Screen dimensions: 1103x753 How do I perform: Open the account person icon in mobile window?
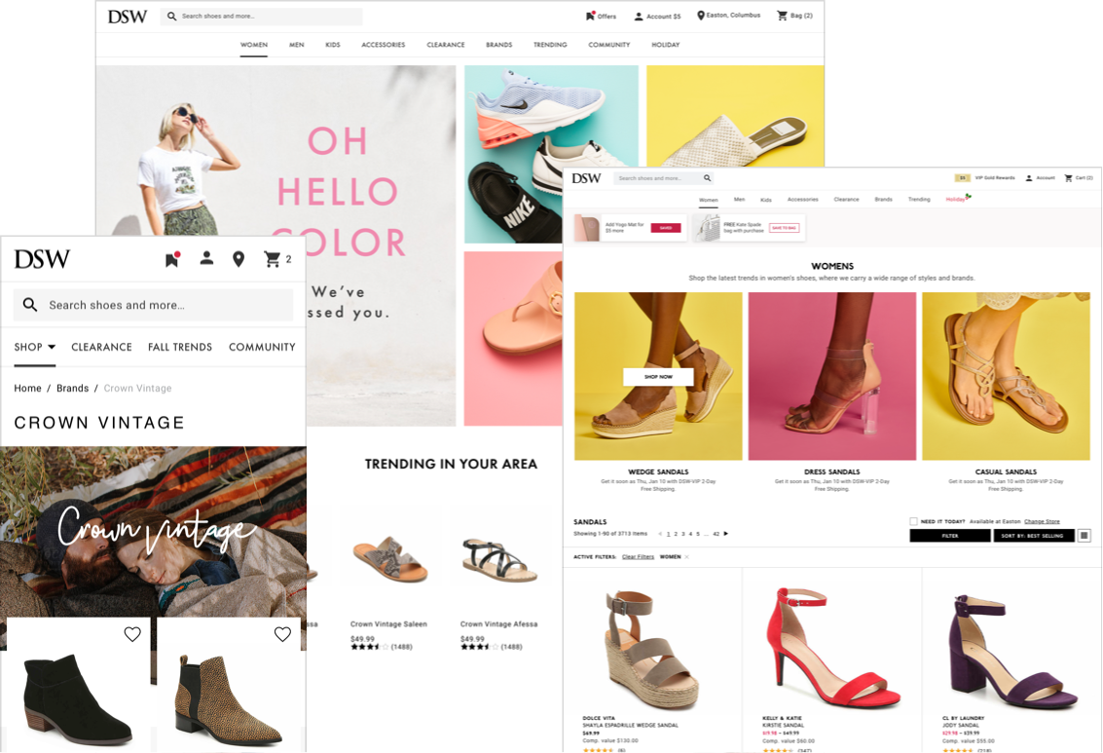pos(206,258)
